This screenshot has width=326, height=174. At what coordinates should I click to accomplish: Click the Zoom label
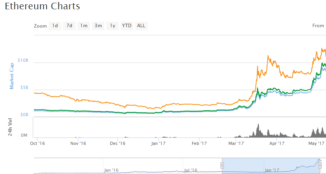click(41, 26)
